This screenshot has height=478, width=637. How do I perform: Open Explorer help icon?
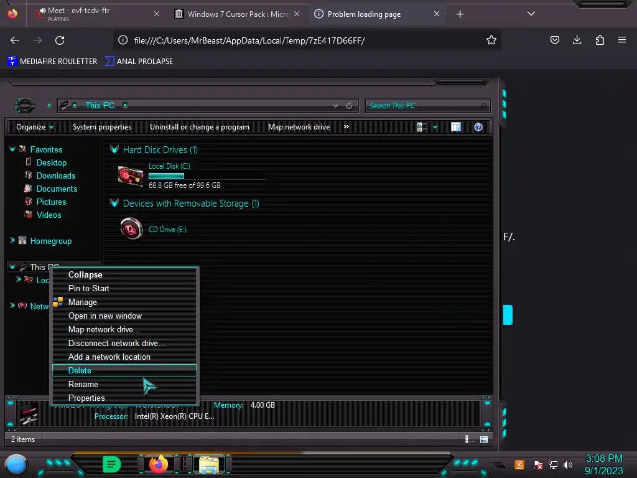(478, 127)
